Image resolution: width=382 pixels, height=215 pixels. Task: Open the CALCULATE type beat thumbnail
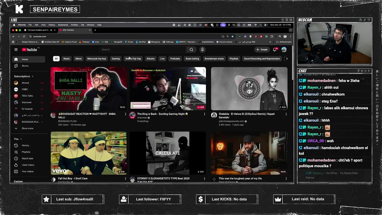click(167, 153)
